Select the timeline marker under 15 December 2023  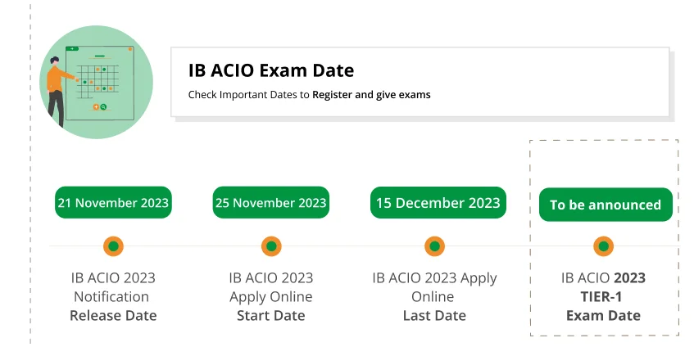(434, 246)
